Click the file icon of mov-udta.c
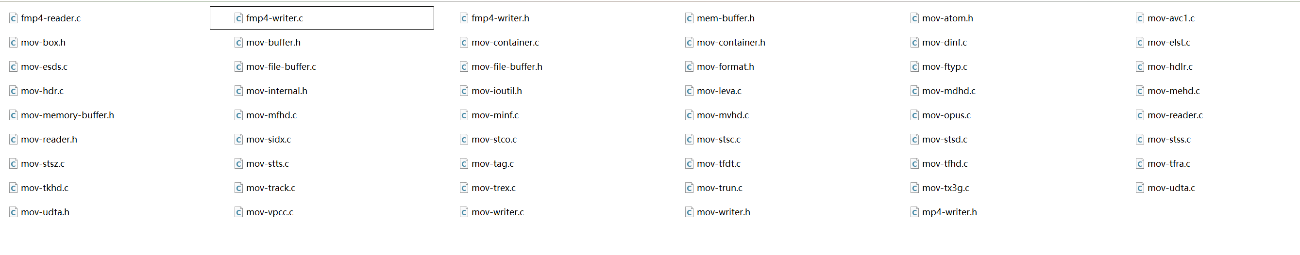1300x255 pixels. 1140,188
